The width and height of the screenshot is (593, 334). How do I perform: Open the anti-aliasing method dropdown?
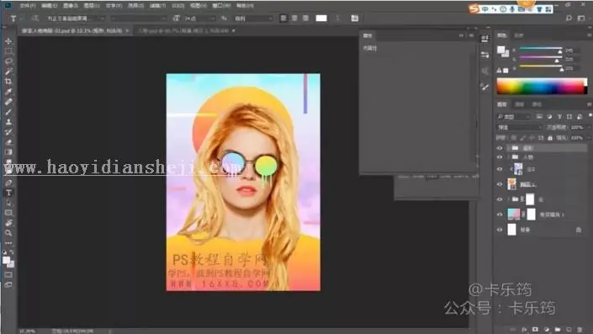[x=252, y=19]
